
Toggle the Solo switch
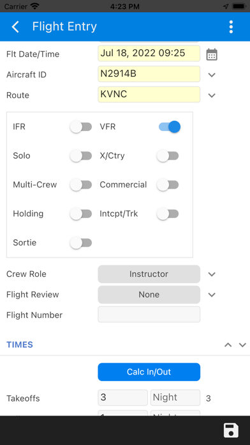pos(81,156)
